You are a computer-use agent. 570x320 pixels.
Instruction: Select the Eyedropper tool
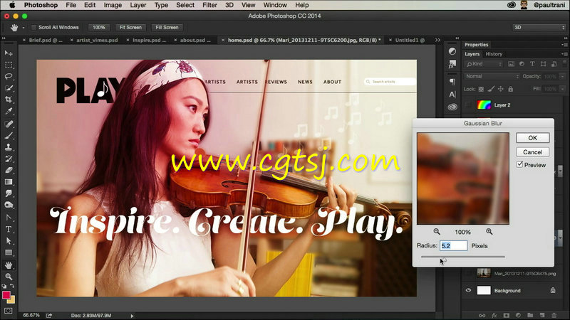click(9, 112)
